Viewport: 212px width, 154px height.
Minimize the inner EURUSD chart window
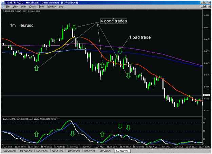click(x=202, y=6)
